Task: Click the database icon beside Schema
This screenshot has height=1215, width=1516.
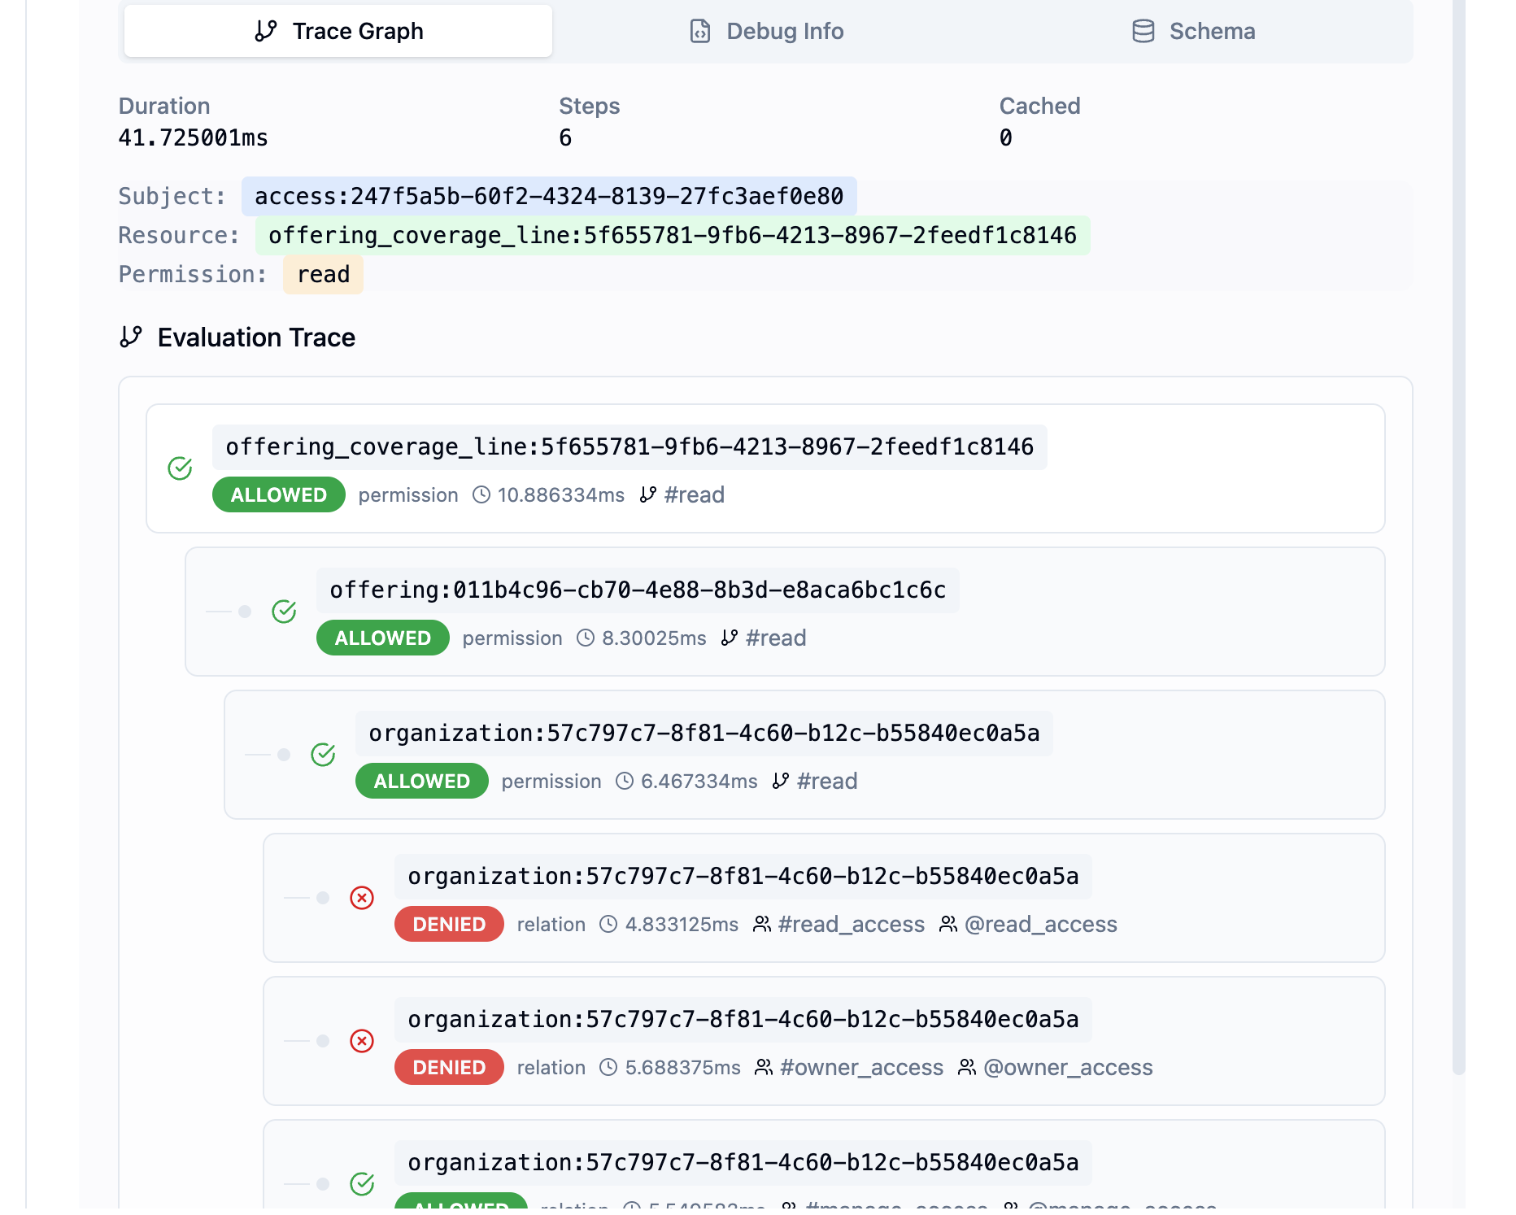Action: click(x=1143, y=31)
